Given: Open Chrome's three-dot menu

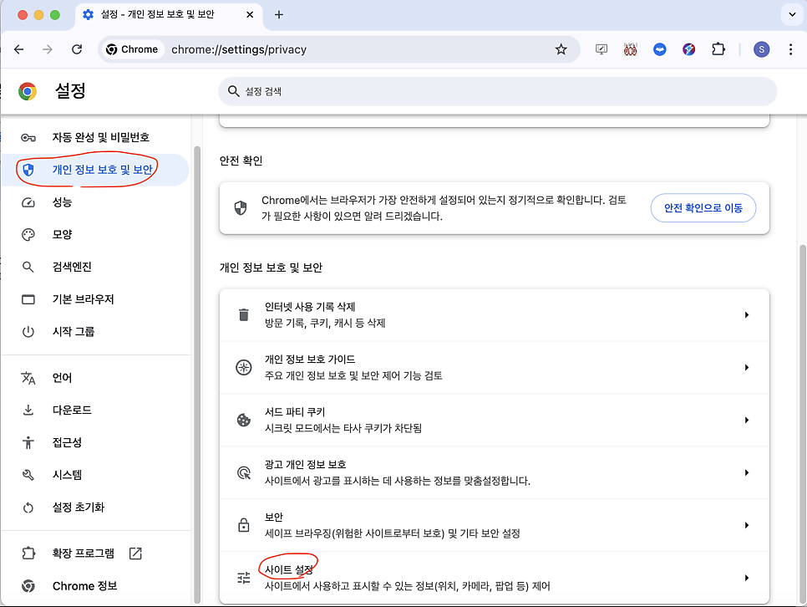Looking at the screenshot, I should click(x=790, y=49).
